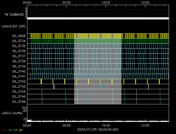Select the C3 legend entry
Viewport: 176px width, 134px height.
point(16,130)
